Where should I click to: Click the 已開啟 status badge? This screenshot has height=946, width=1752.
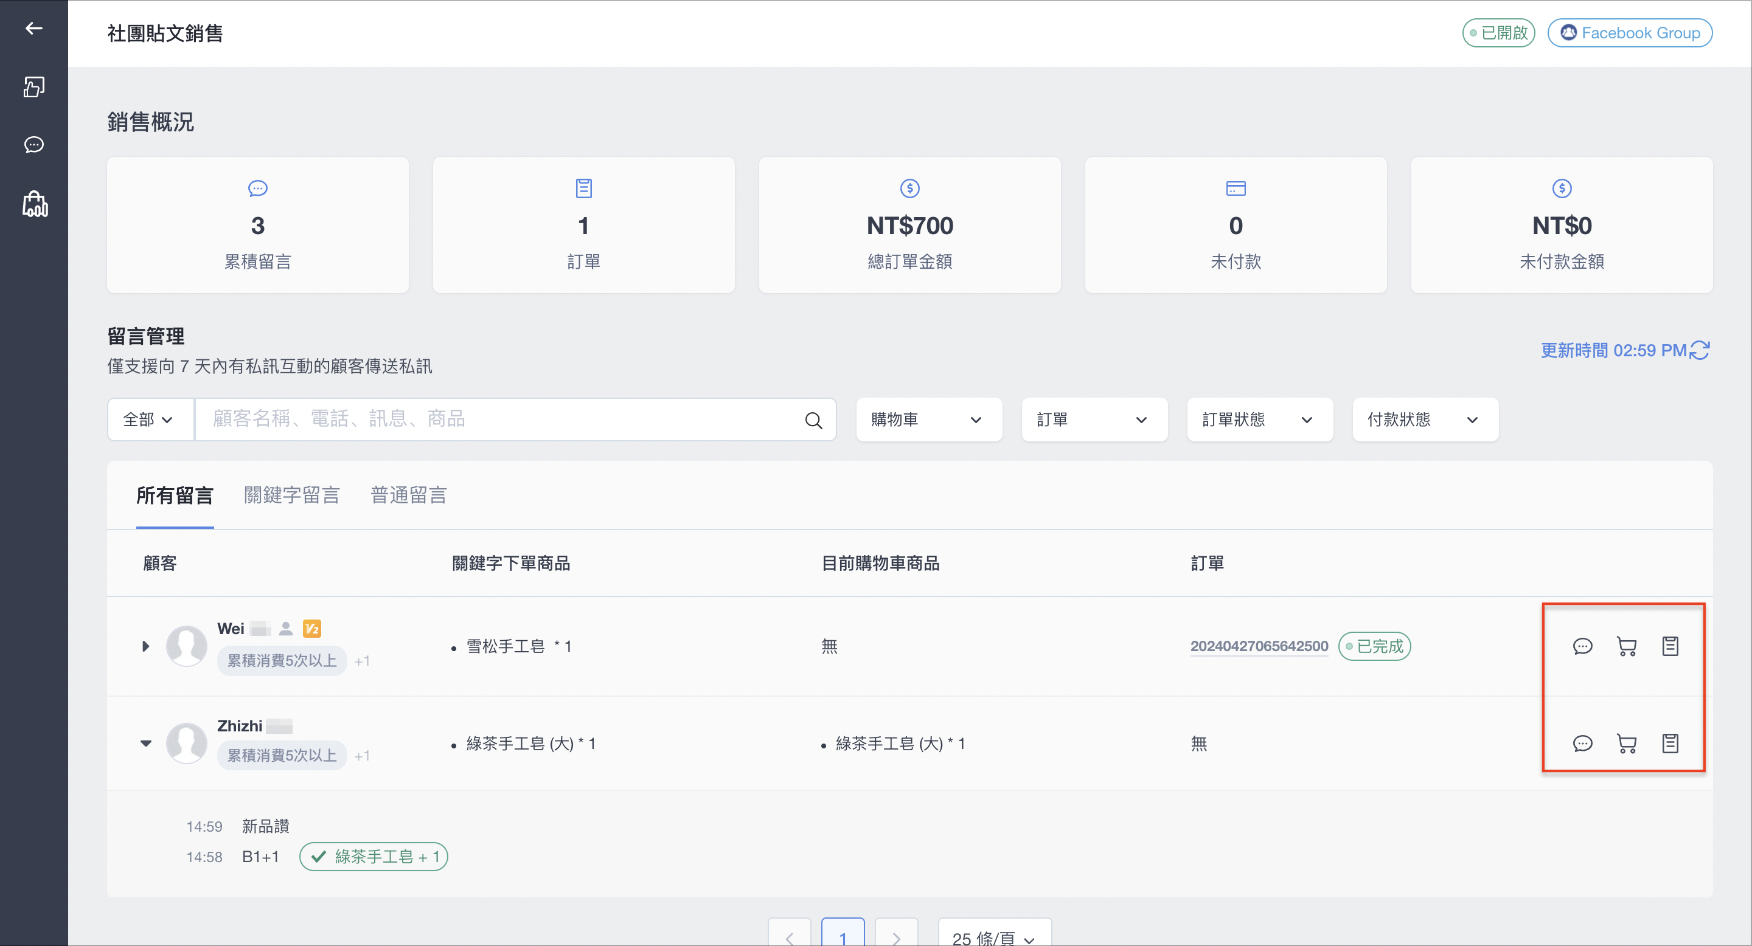click(1498, 33)
